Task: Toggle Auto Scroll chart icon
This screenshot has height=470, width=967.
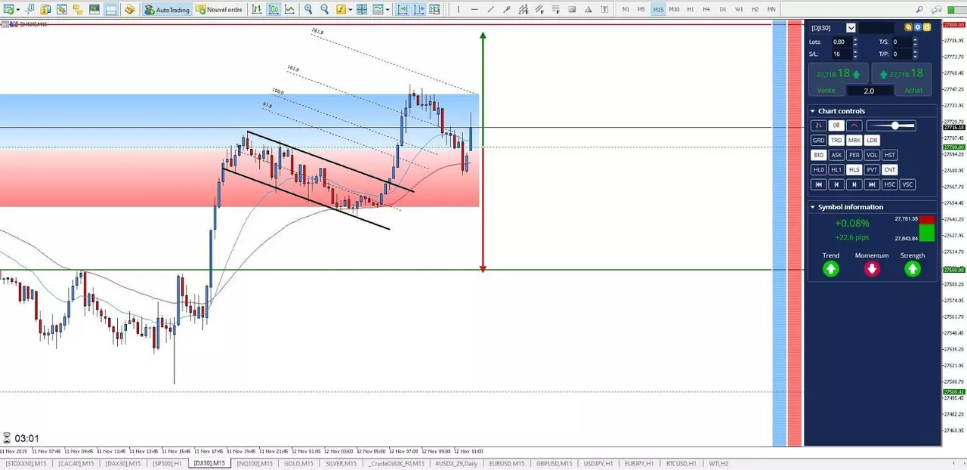Action: (x=402, y=10)
